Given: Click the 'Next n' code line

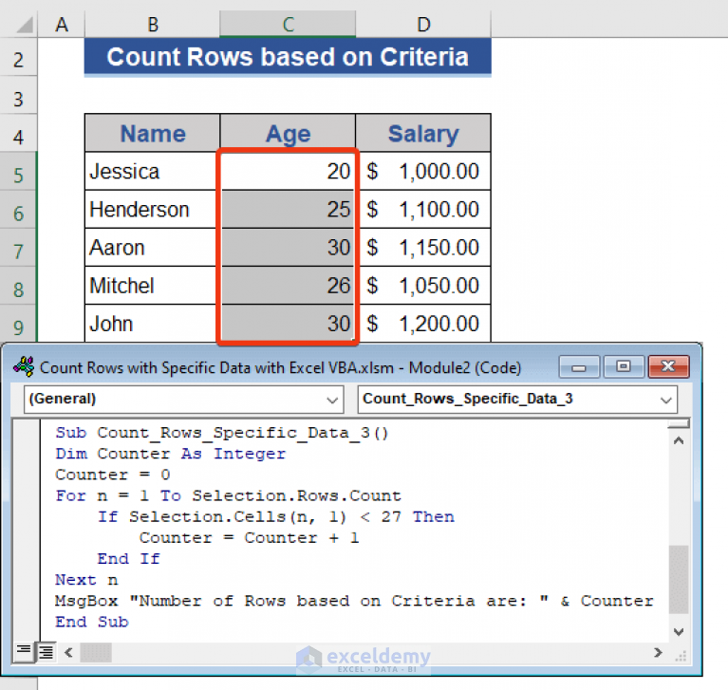Looking at the screenshot, I should tap(86, 580).
